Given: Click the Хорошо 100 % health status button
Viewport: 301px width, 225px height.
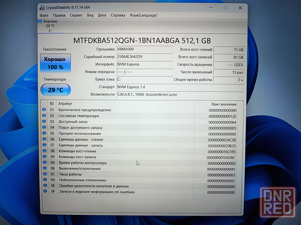Looking at the screenshot, I should point(55,63).
